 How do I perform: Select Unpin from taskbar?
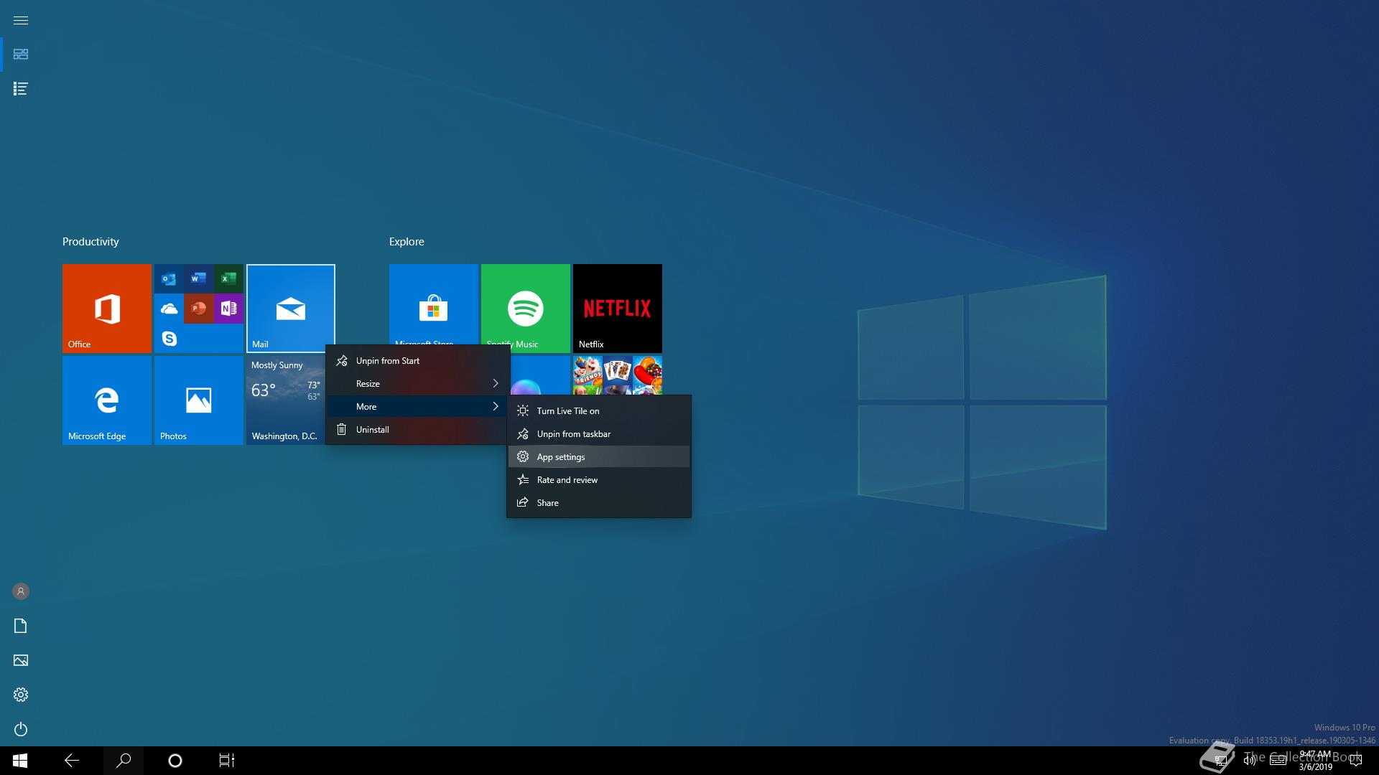pyautogui.click(x=599, y=434)
